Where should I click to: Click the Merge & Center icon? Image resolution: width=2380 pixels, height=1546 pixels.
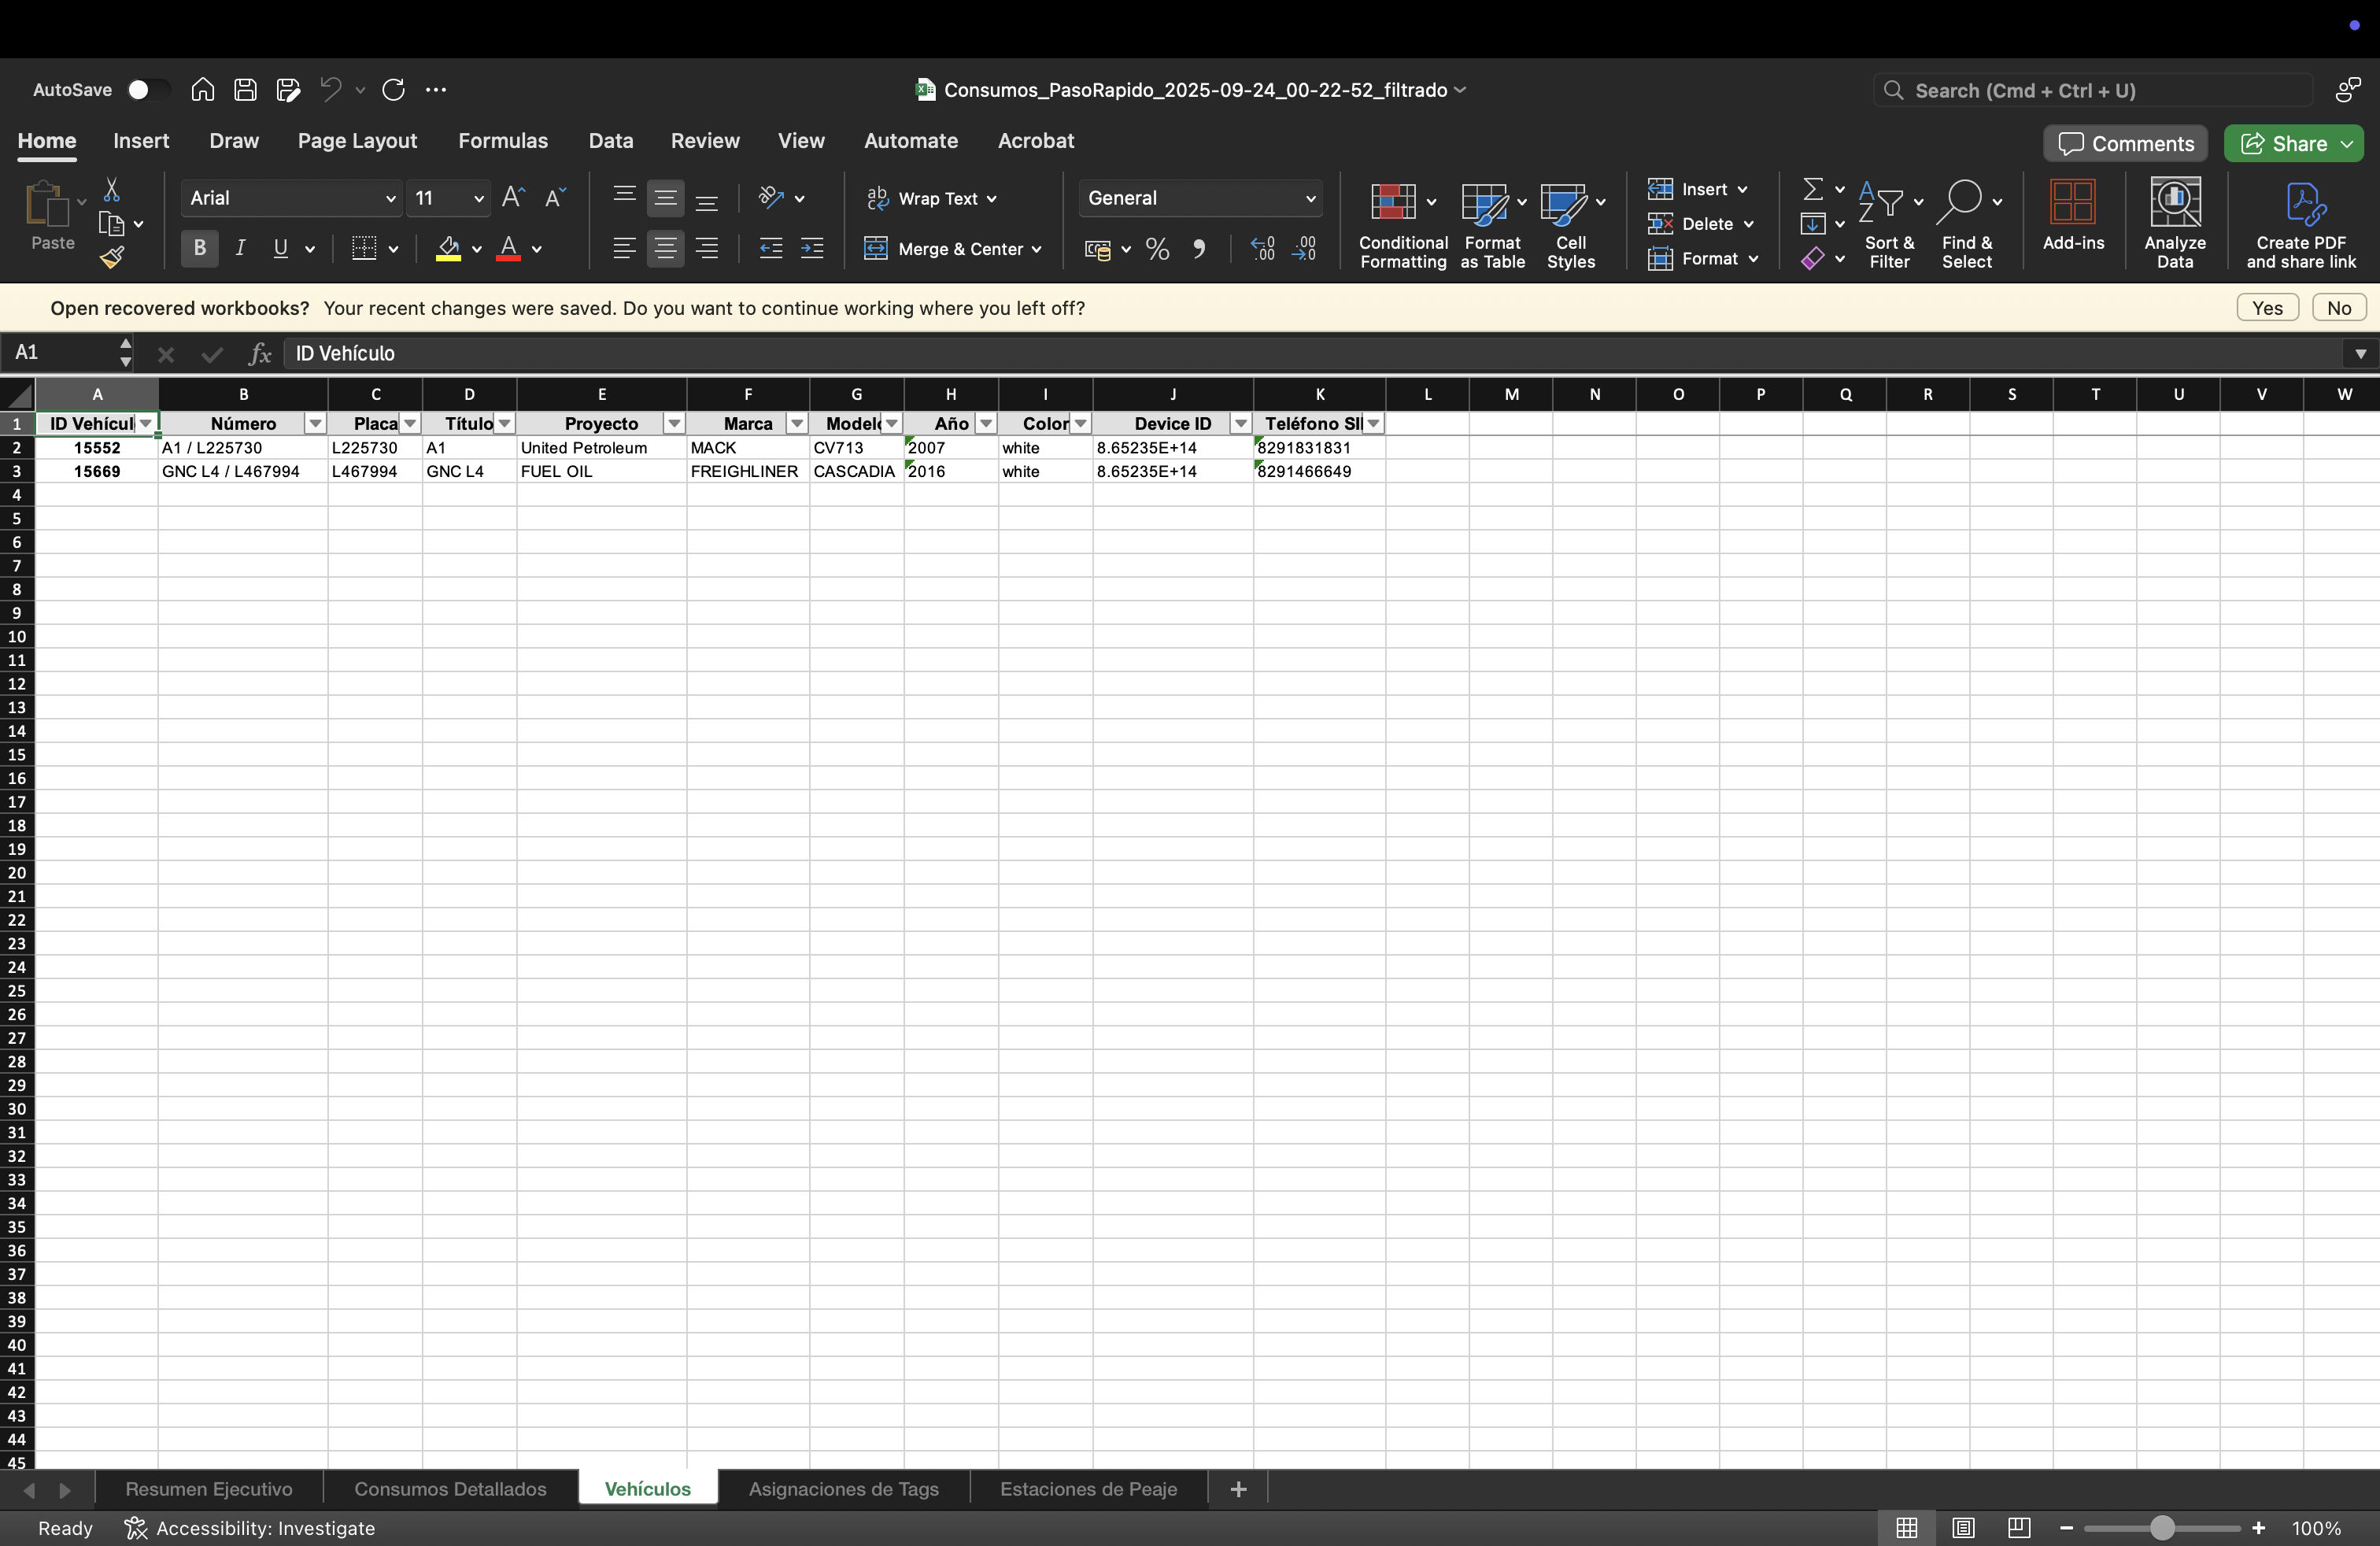coord(877,249)
